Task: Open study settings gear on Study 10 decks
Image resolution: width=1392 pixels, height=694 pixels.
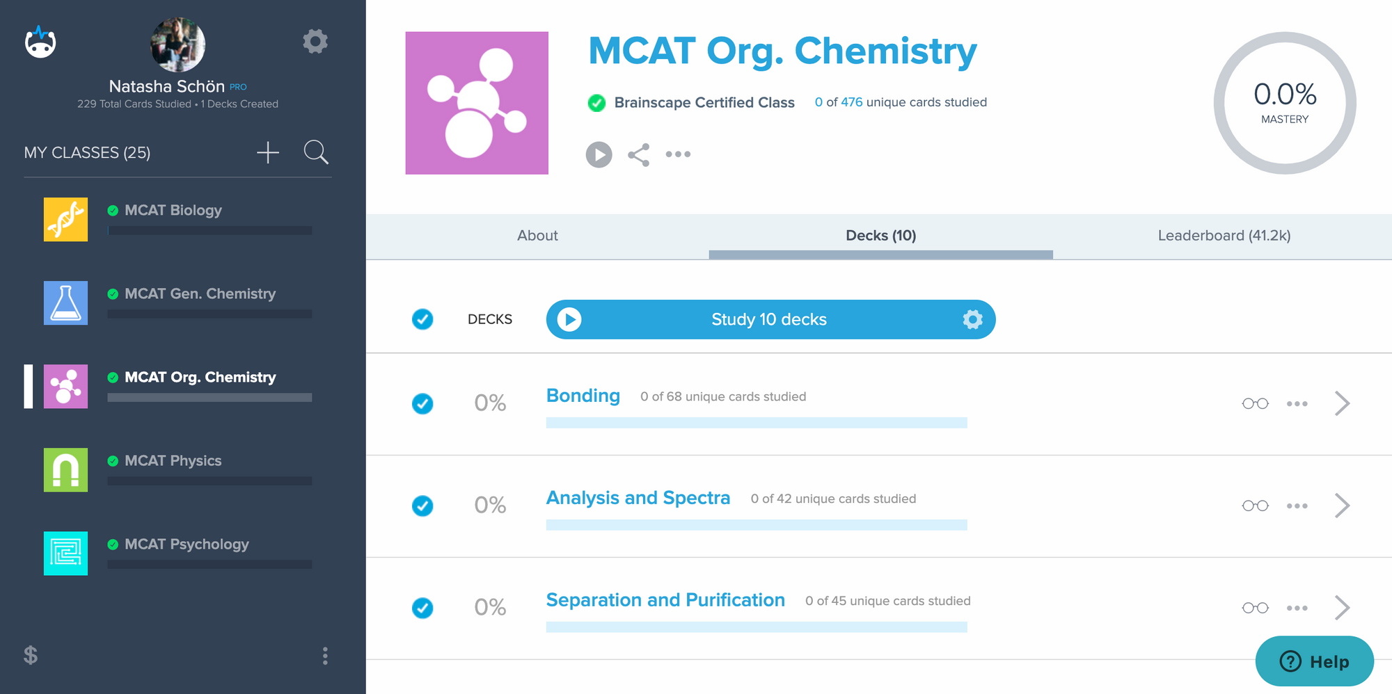Action: point(972,319)
